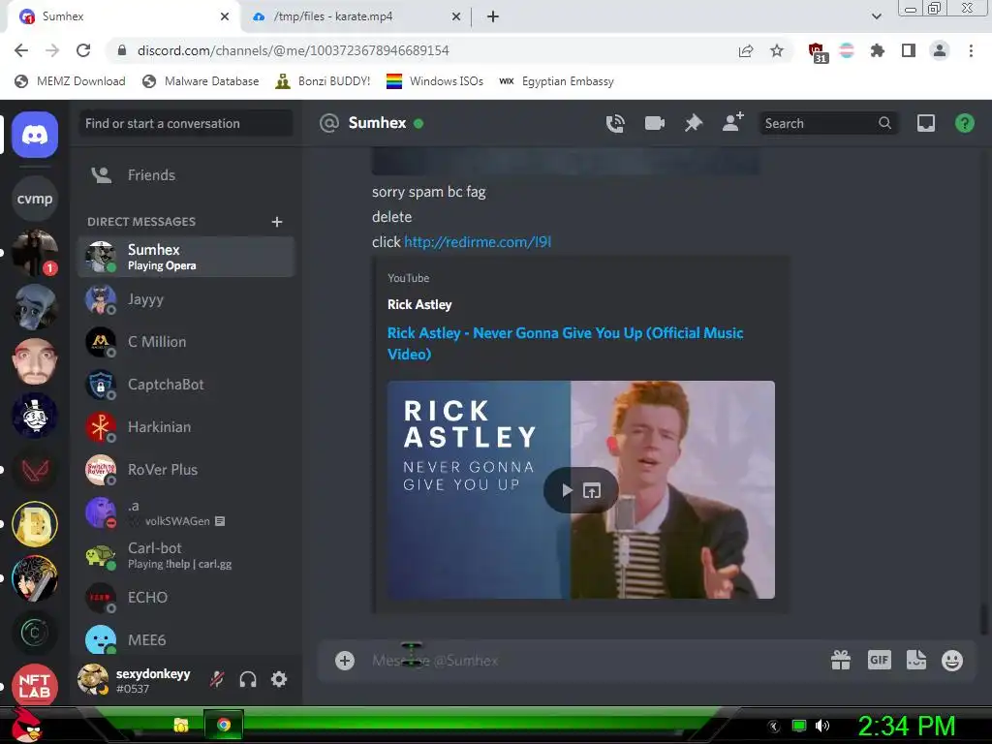Open the C Million conversation
The width and height of the screenshot is (992, 744).
[186, 342]
